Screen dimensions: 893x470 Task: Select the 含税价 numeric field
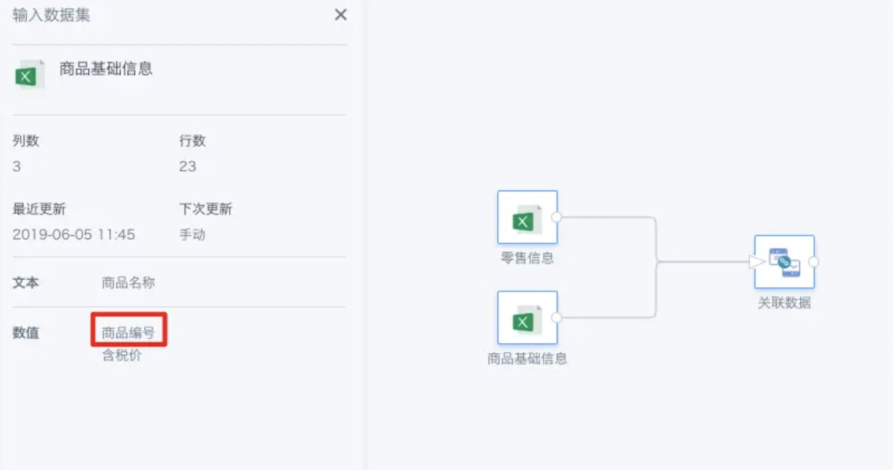pyautogui.click(x=122, y=356)
